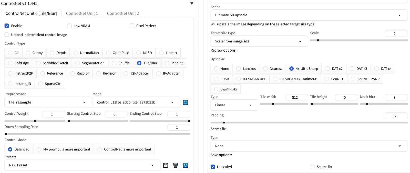The height and width of the screenshot is (173, 410).
Task: Open the Preprocessor dropdown
Action: point(48,102)
